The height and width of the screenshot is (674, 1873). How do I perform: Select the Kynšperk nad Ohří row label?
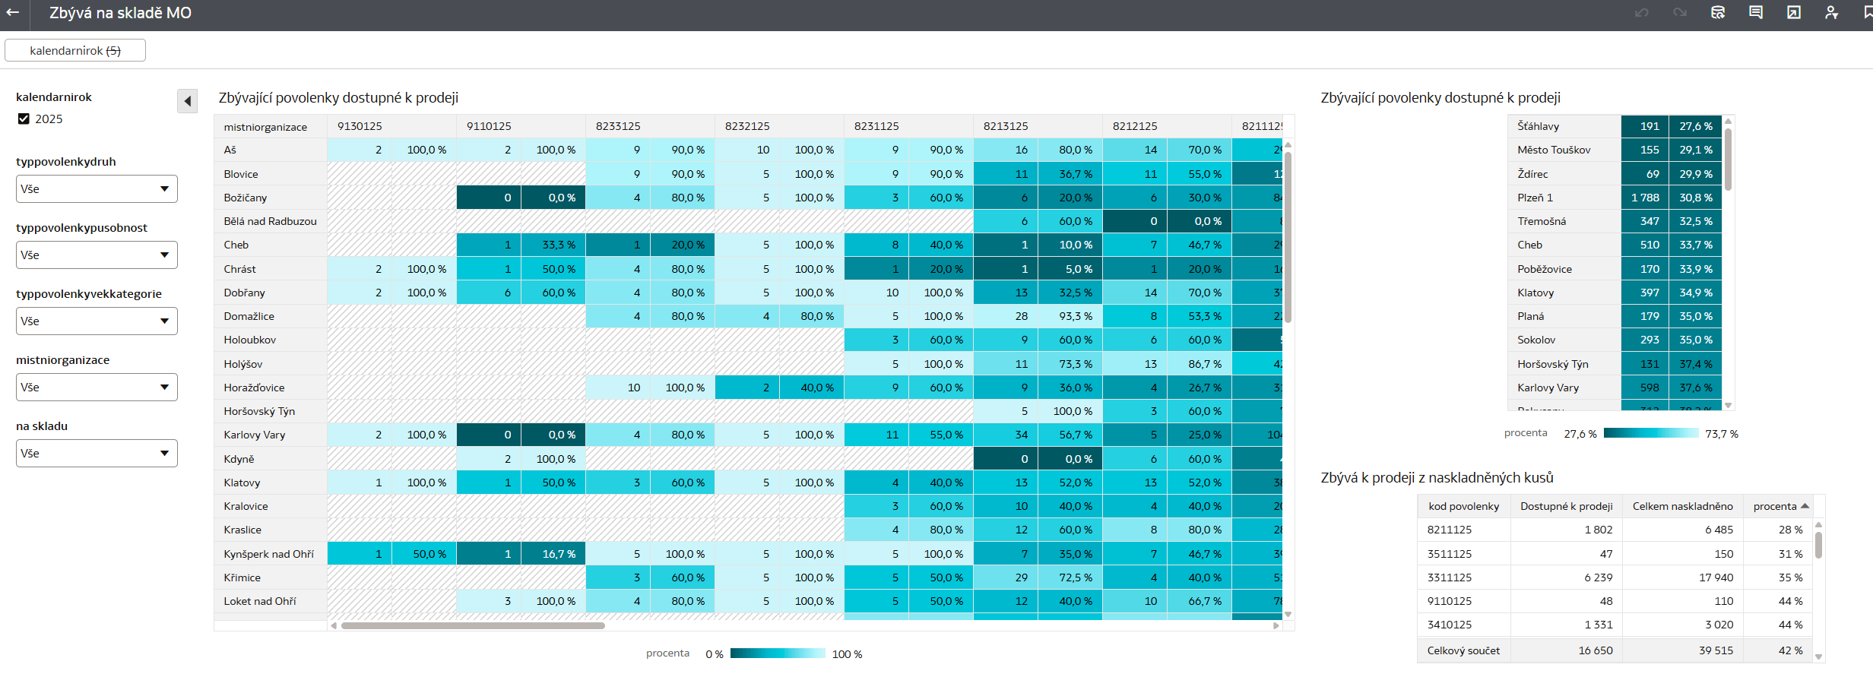(271, 554)
